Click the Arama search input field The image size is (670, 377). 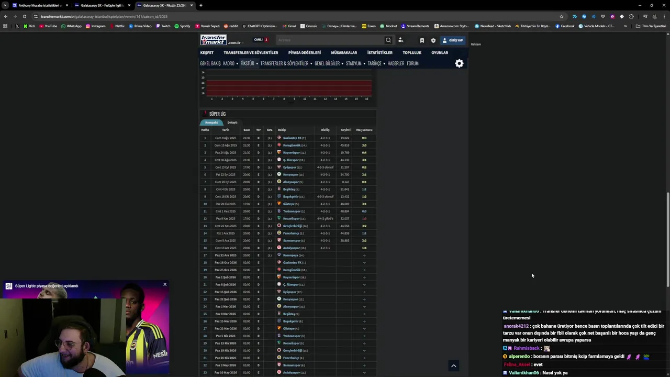pos(329,40)
